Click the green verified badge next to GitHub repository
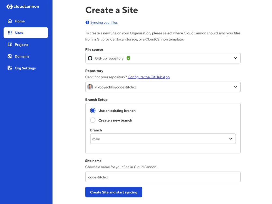 [128, 58]
